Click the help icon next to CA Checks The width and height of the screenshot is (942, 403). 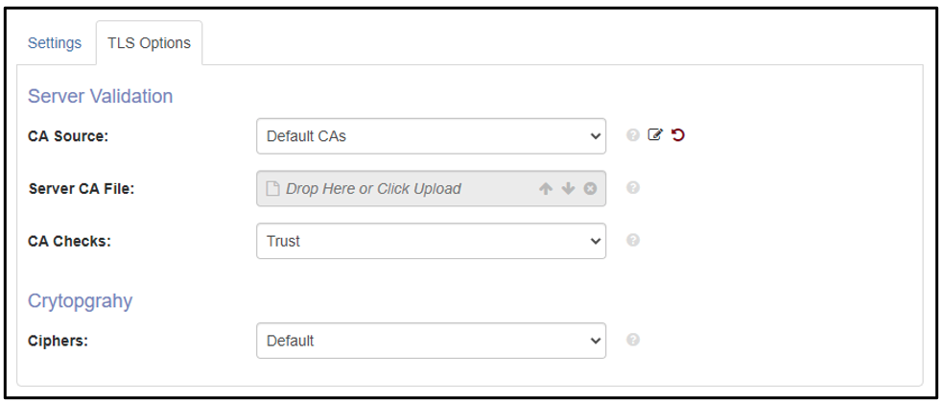pyautogui.click(x=632, y=240)
